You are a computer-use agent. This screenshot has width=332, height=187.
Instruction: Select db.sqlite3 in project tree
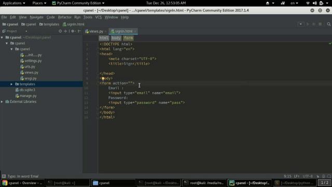[x=25, y=90]
